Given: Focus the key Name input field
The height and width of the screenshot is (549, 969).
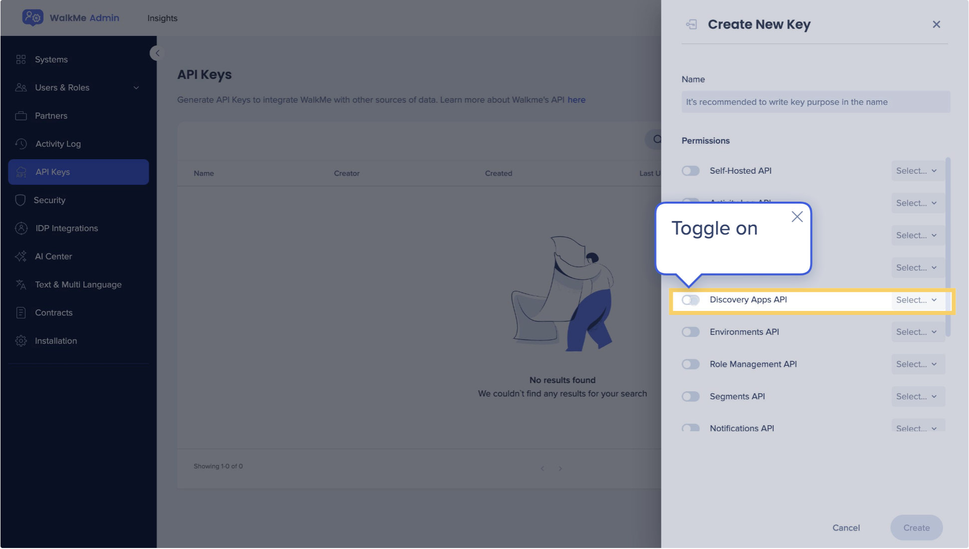Looking at the screenshot, I should (x=816, y=102).
